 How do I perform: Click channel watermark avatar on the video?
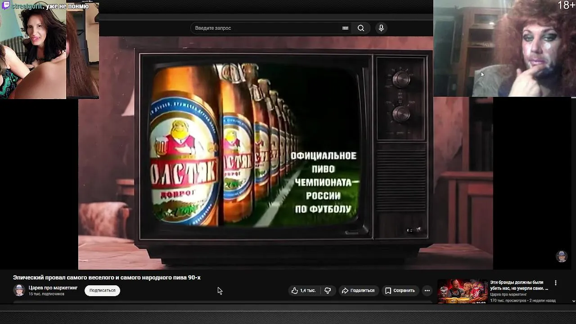pos(562,256)
